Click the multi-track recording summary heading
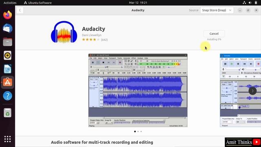This screenshot has height=147, width=261. [x=102, y=142]
